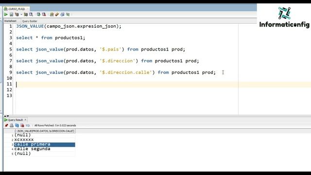The height and width of the screenshot is (175, 311).
Task: Refresh results with the blue icon
Action: 17,125
